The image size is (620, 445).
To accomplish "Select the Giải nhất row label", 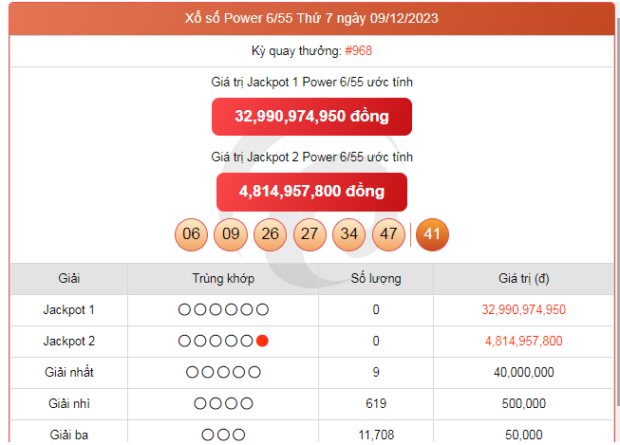I will coord(68,372).
